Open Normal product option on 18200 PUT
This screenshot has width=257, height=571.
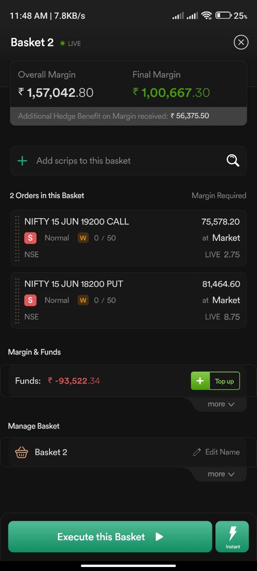point(57,300)
